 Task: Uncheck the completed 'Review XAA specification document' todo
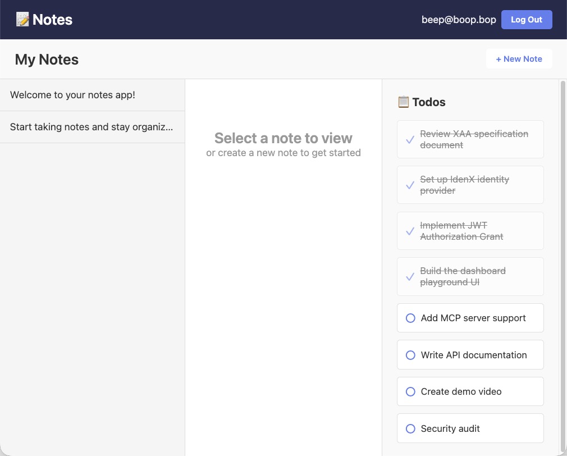(410, 139)
